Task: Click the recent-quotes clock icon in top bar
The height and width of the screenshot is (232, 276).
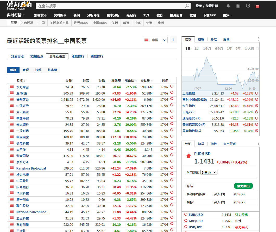Action: tap(248, 6)
